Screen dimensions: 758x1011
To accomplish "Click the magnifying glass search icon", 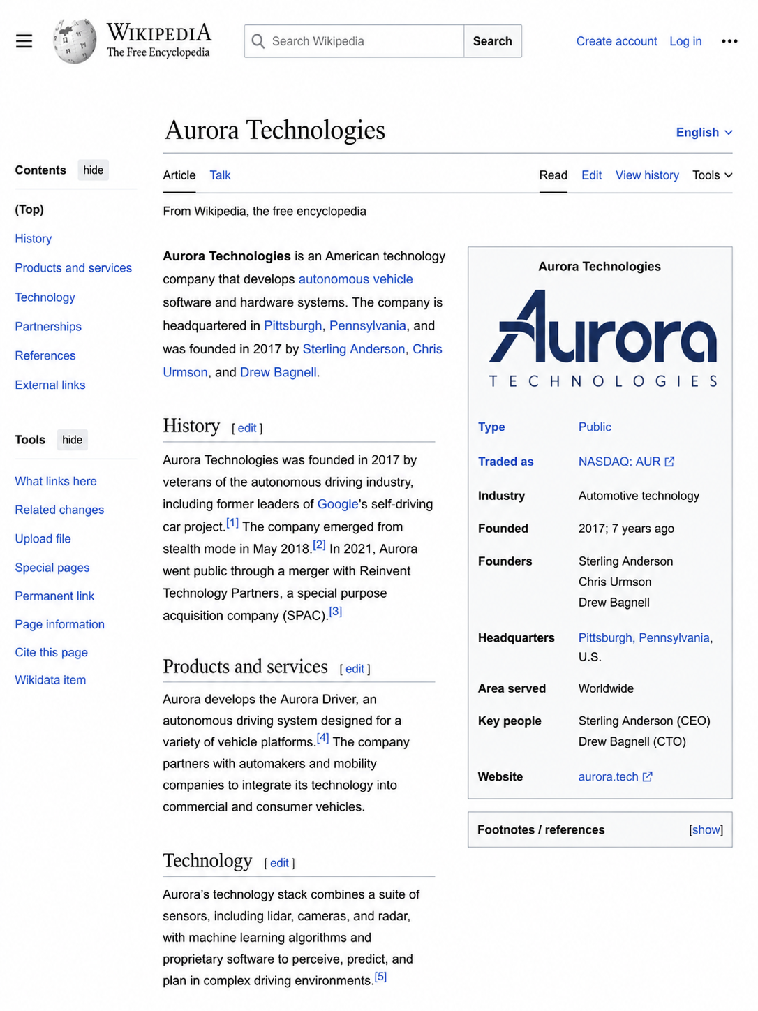I will 258,41.
